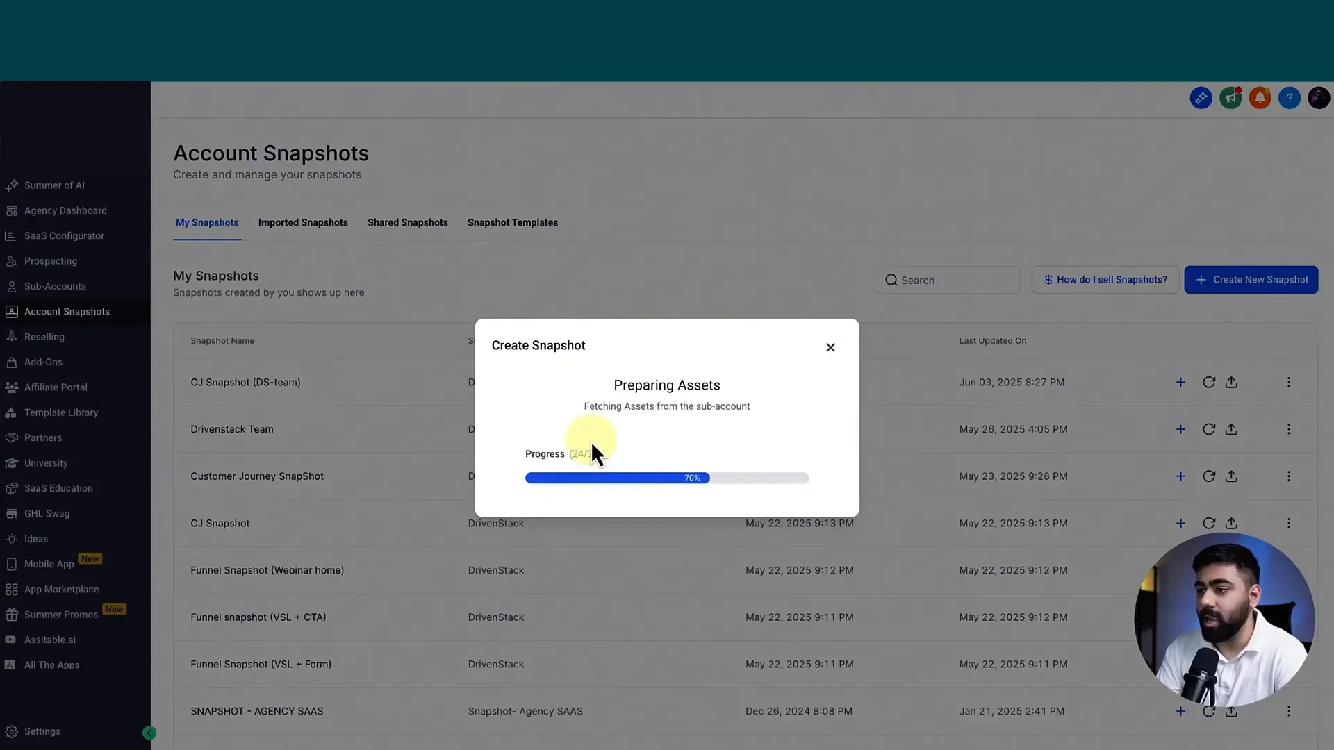The height and width of the screenshot is (750, 1334).
Task: Open the user profile avatar
Action: (x=1319, y=98)
